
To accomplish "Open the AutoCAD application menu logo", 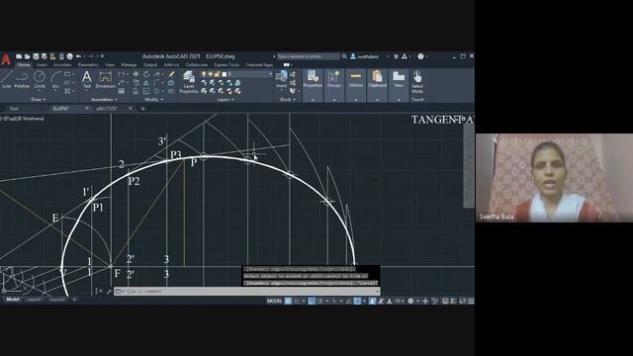I will [6, 59].
